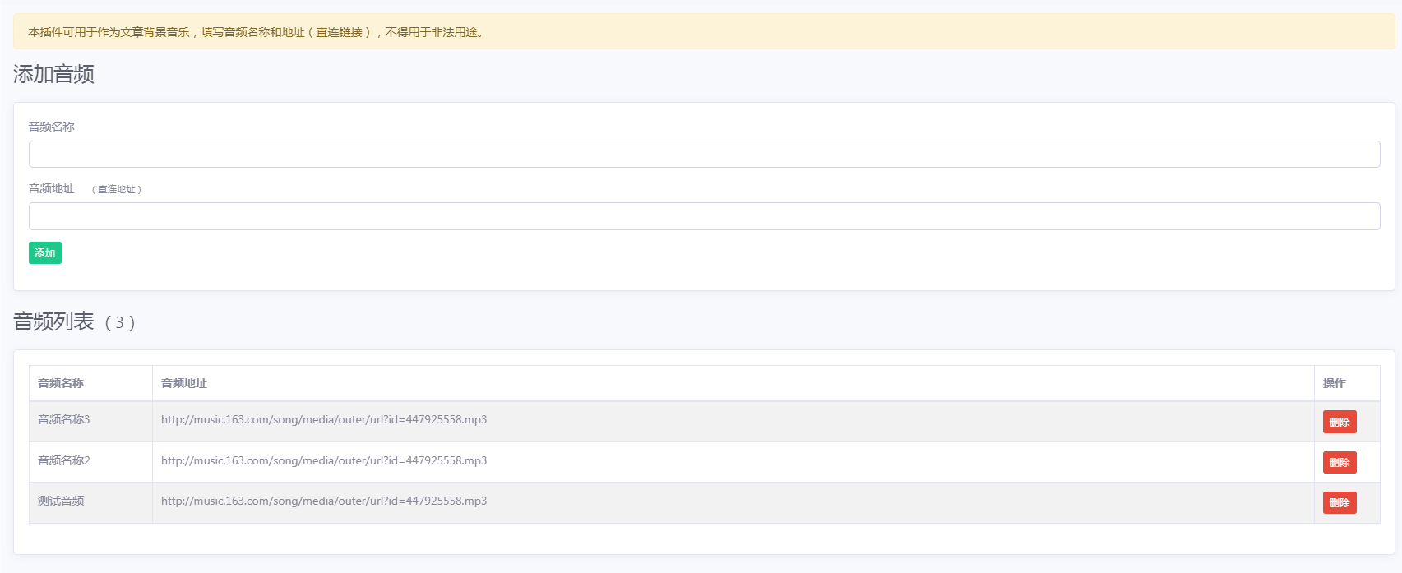Select the 测试音频 name cell
The height and width of the screenshot is (573, 1402).
[x=90, y=502]
